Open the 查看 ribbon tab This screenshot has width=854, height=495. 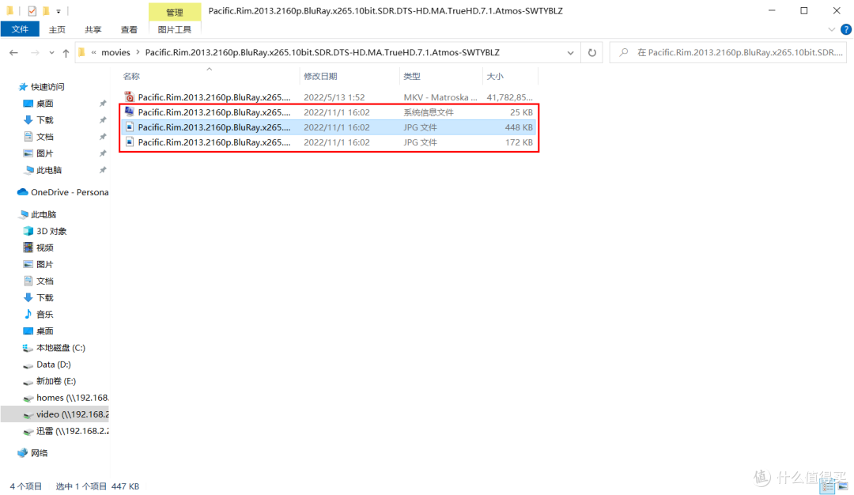pyautogui.click(x=129, y=29)
